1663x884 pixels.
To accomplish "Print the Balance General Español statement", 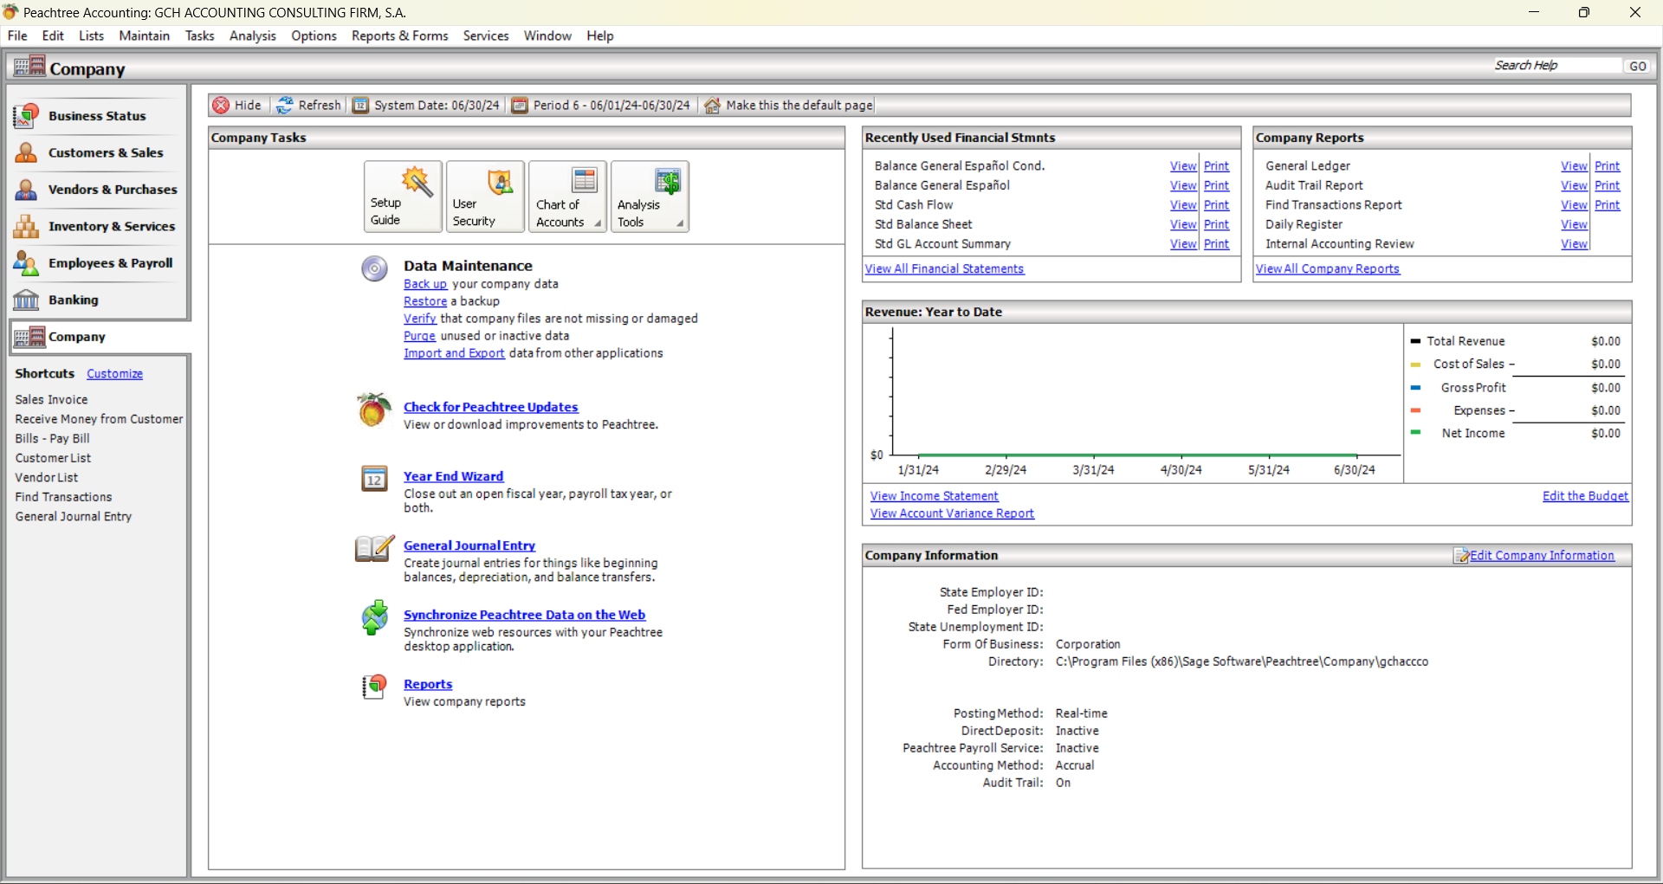I will (1216, 185).
